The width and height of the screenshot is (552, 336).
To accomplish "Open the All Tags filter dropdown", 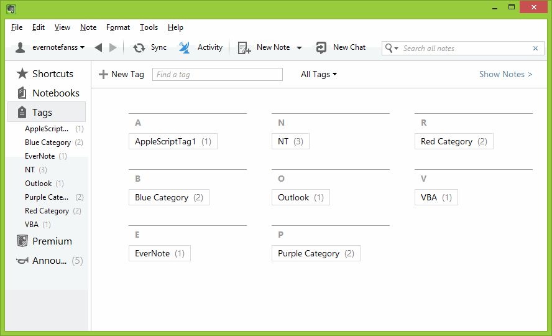I will pyautogui.click(x=319, y=74).
